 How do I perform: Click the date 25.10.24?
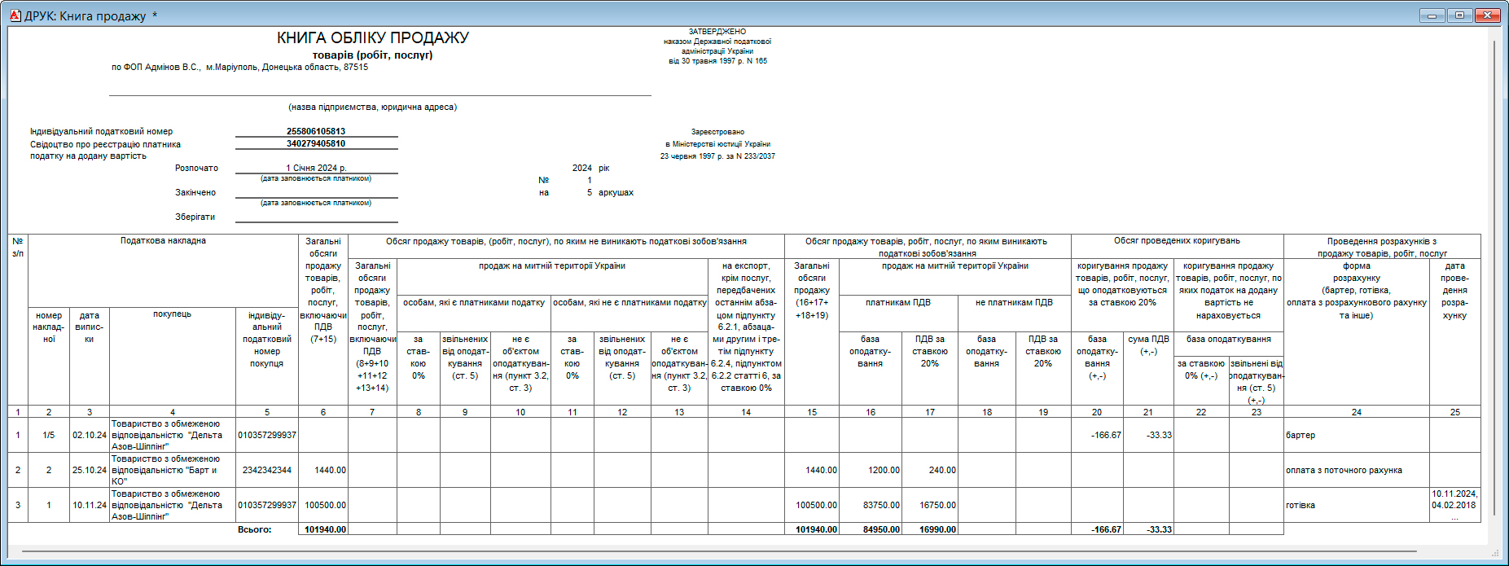90,470
